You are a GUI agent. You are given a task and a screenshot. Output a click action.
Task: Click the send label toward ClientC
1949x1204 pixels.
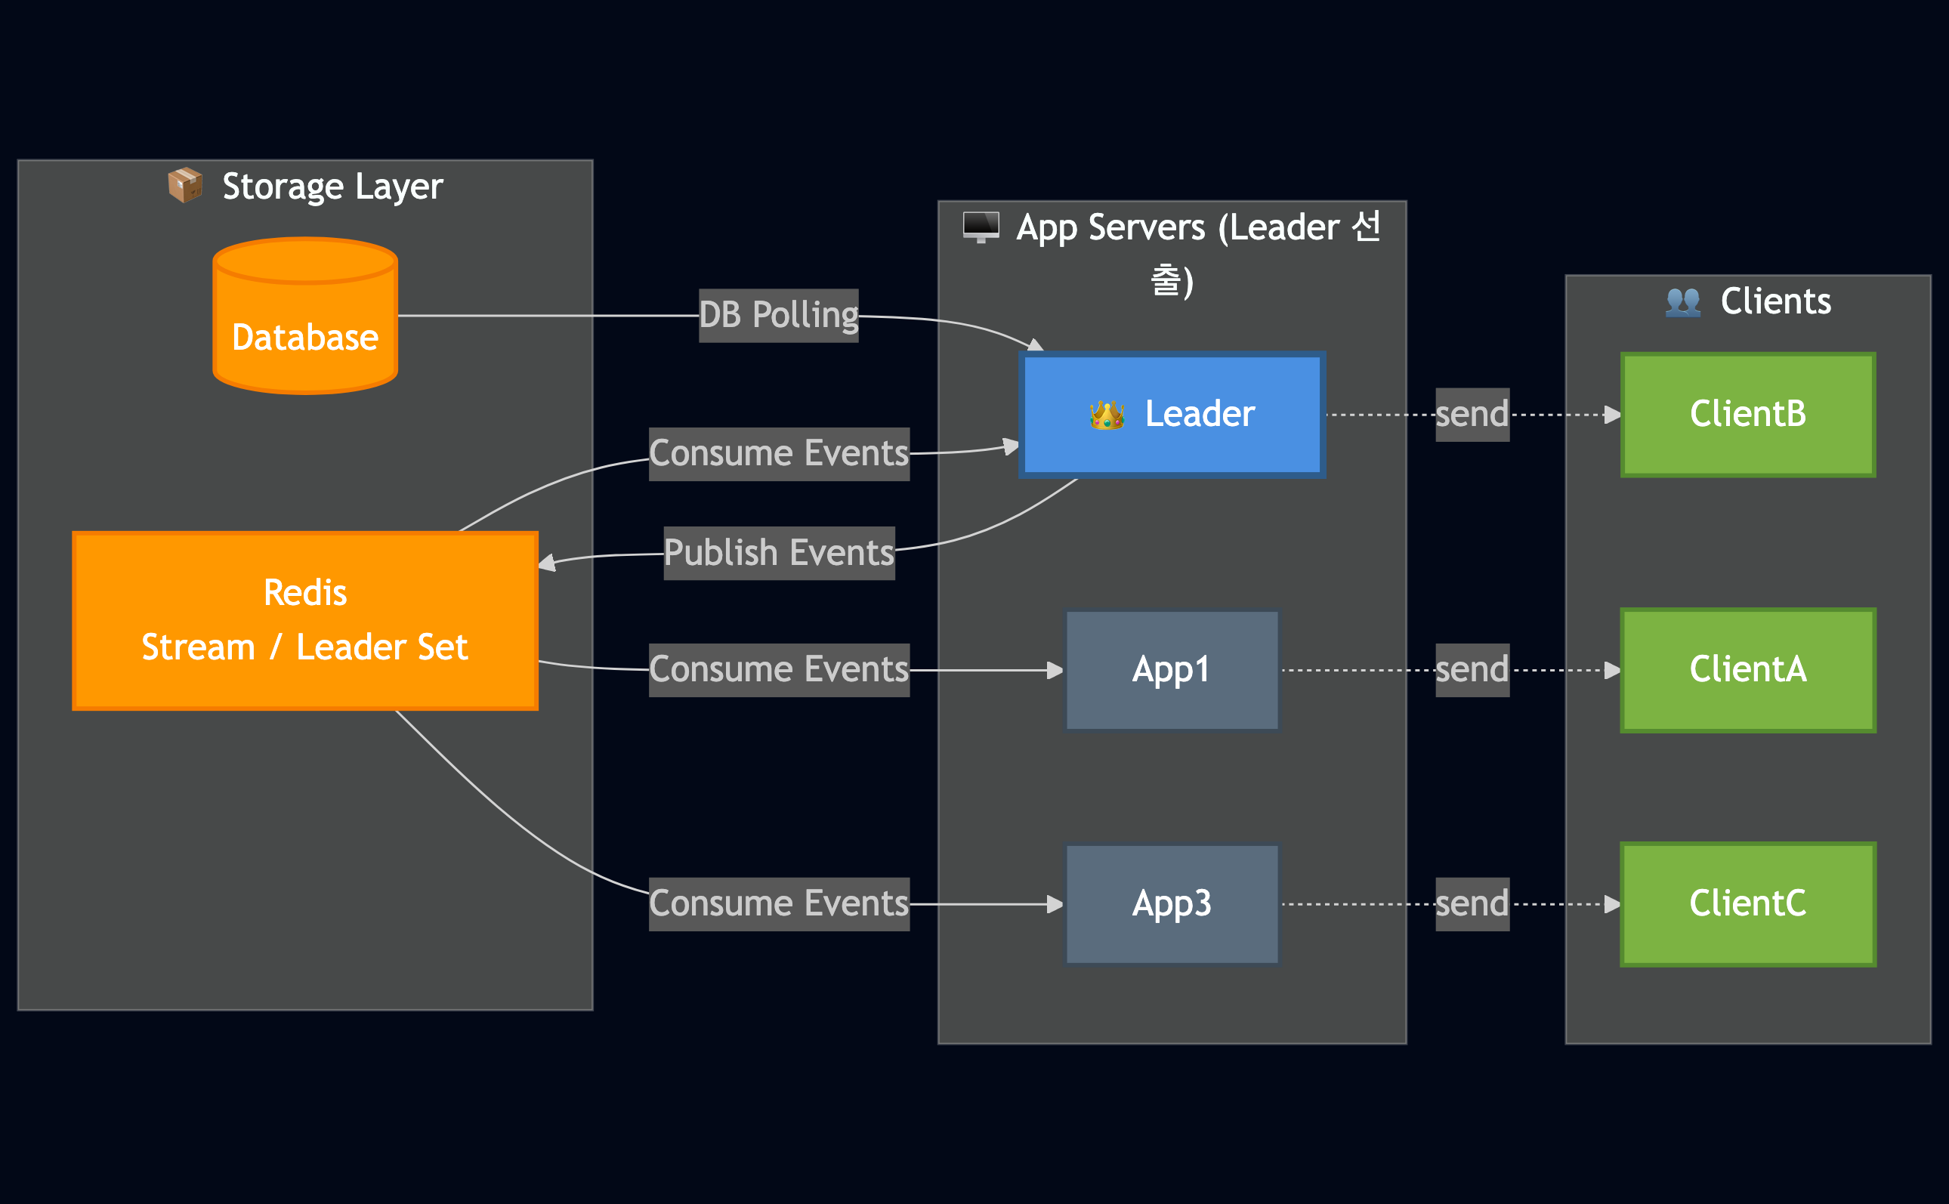[x=1472, y=904]
